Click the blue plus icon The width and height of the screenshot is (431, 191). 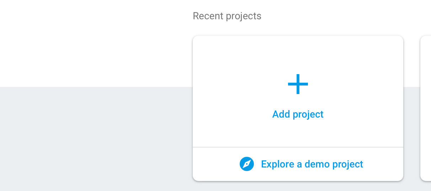pyautogui.click(x=298, y=84)
